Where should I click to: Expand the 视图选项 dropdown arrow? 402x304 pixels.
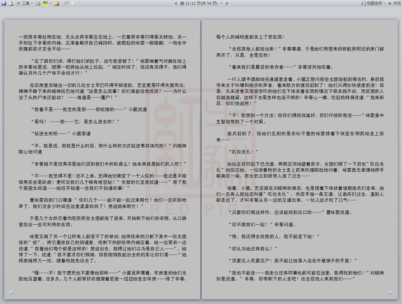point(384,3)
